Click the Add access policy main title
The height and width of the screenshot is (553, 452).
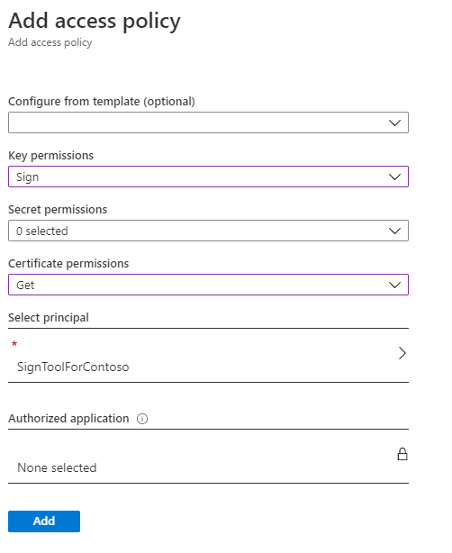[95, 21]
